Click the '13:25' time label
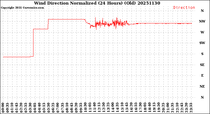This screenshot has width=210, height=114. click(108, 108)
